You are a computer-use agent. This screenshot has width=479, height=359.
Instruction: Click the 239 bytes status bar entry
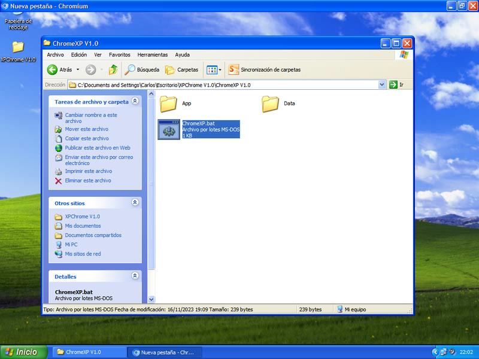pos(310,309)
